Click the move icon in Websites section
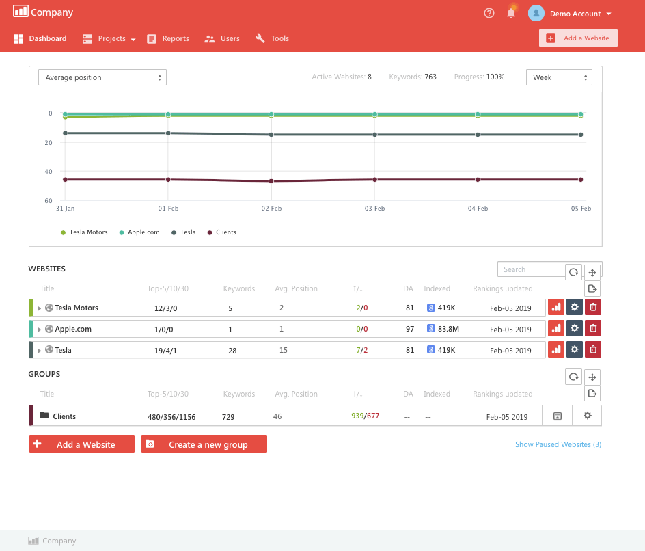This screenshot has width=645, height=551. 592,272
